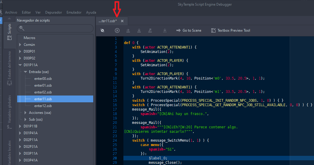Click the Step Over icon
This screenshot has height=165, width=314.
click(128, 30)
